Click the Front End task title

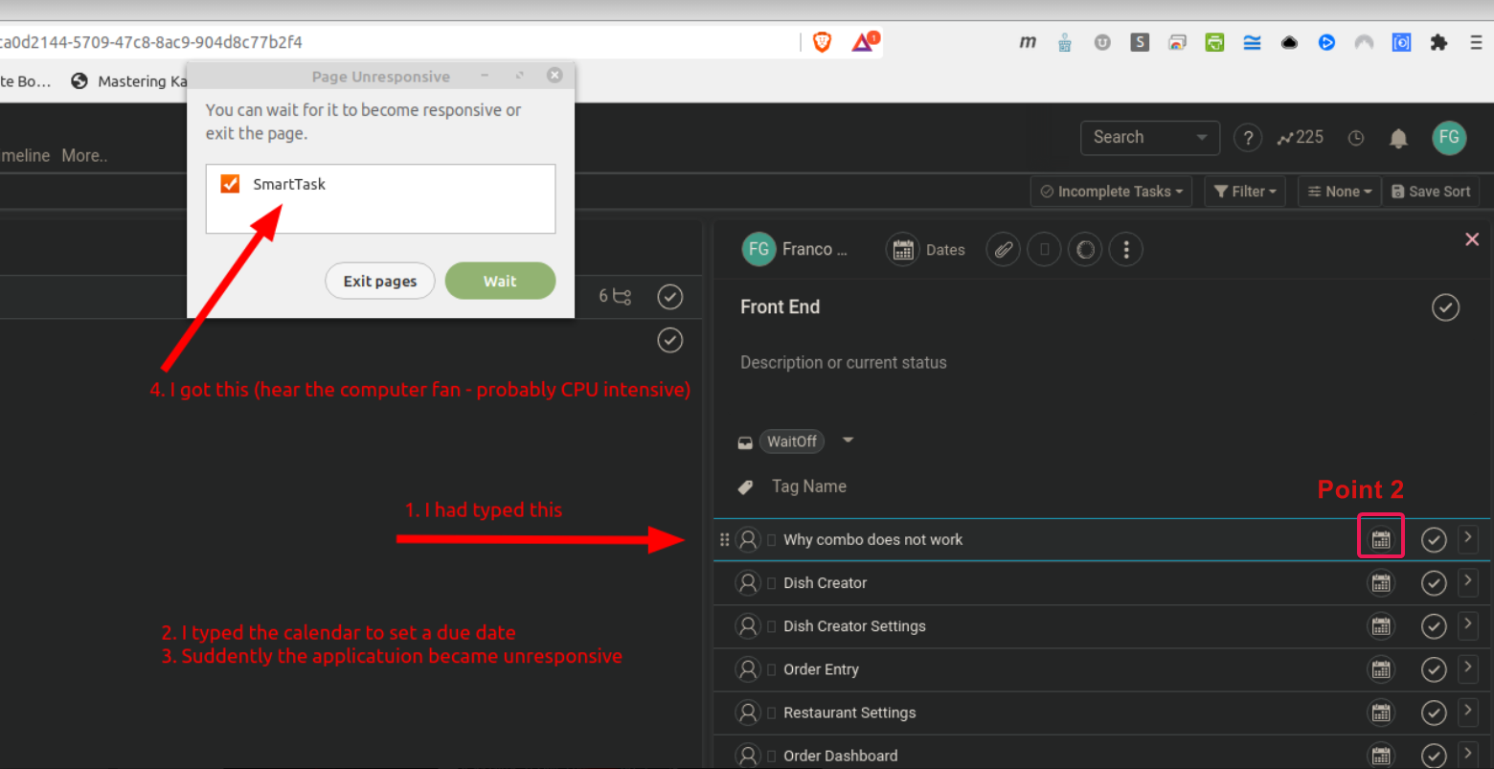point(781,307)
